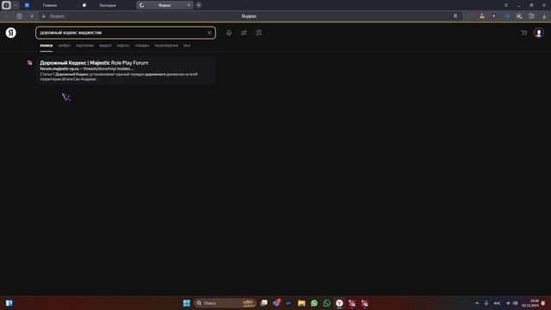Select the Поиск tab
This screenshot has height=310, width=551.
coord(46,46)
